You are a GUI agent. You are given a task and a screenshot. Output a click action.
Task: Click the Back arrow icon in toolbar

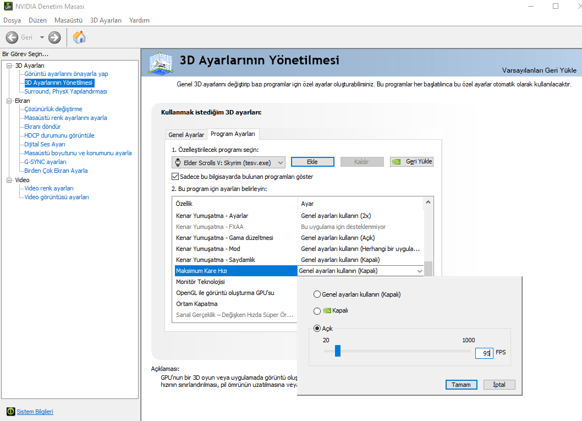(12, 37)
